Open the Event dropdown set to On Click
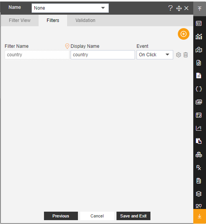 point(155,55)
